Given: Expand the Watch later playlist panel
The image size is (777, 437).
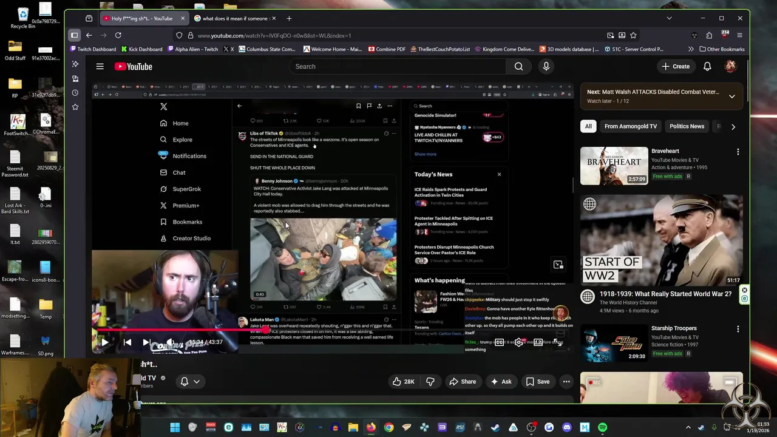Looking at the screenshot, I should 732,97.
